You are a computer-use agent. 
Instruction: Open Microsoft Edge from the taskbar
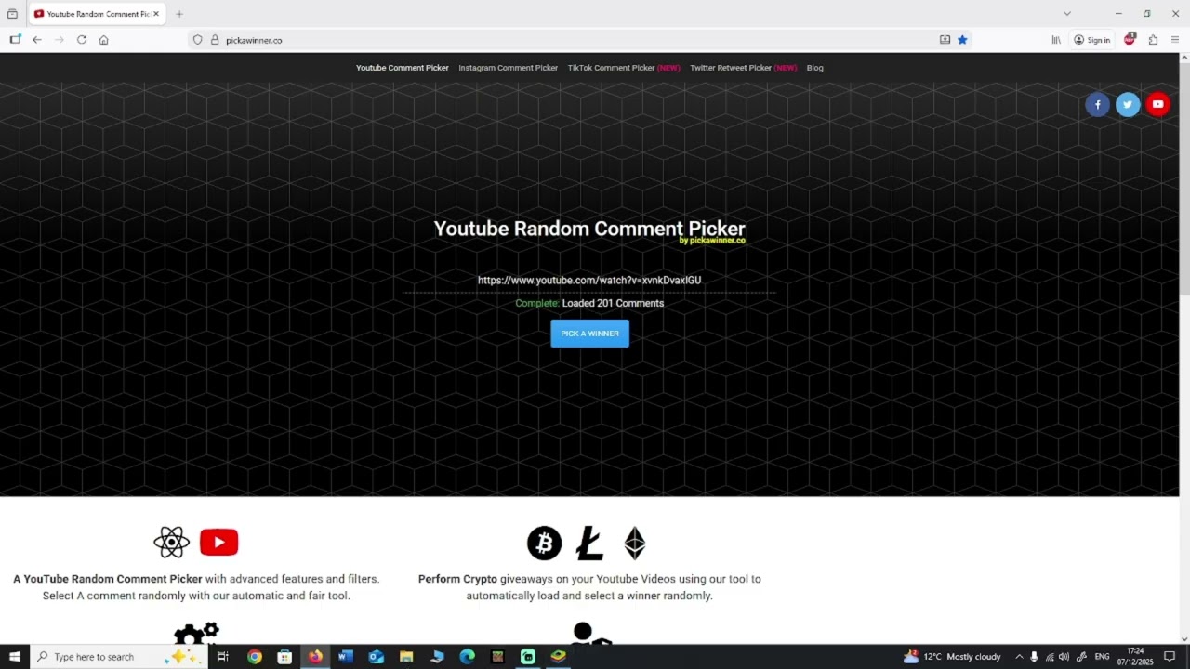tap(467, 657)
